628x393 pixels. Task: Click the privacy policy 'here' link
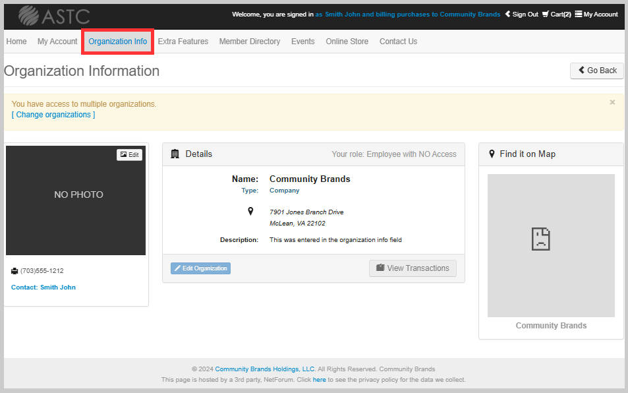coord(319,379)
